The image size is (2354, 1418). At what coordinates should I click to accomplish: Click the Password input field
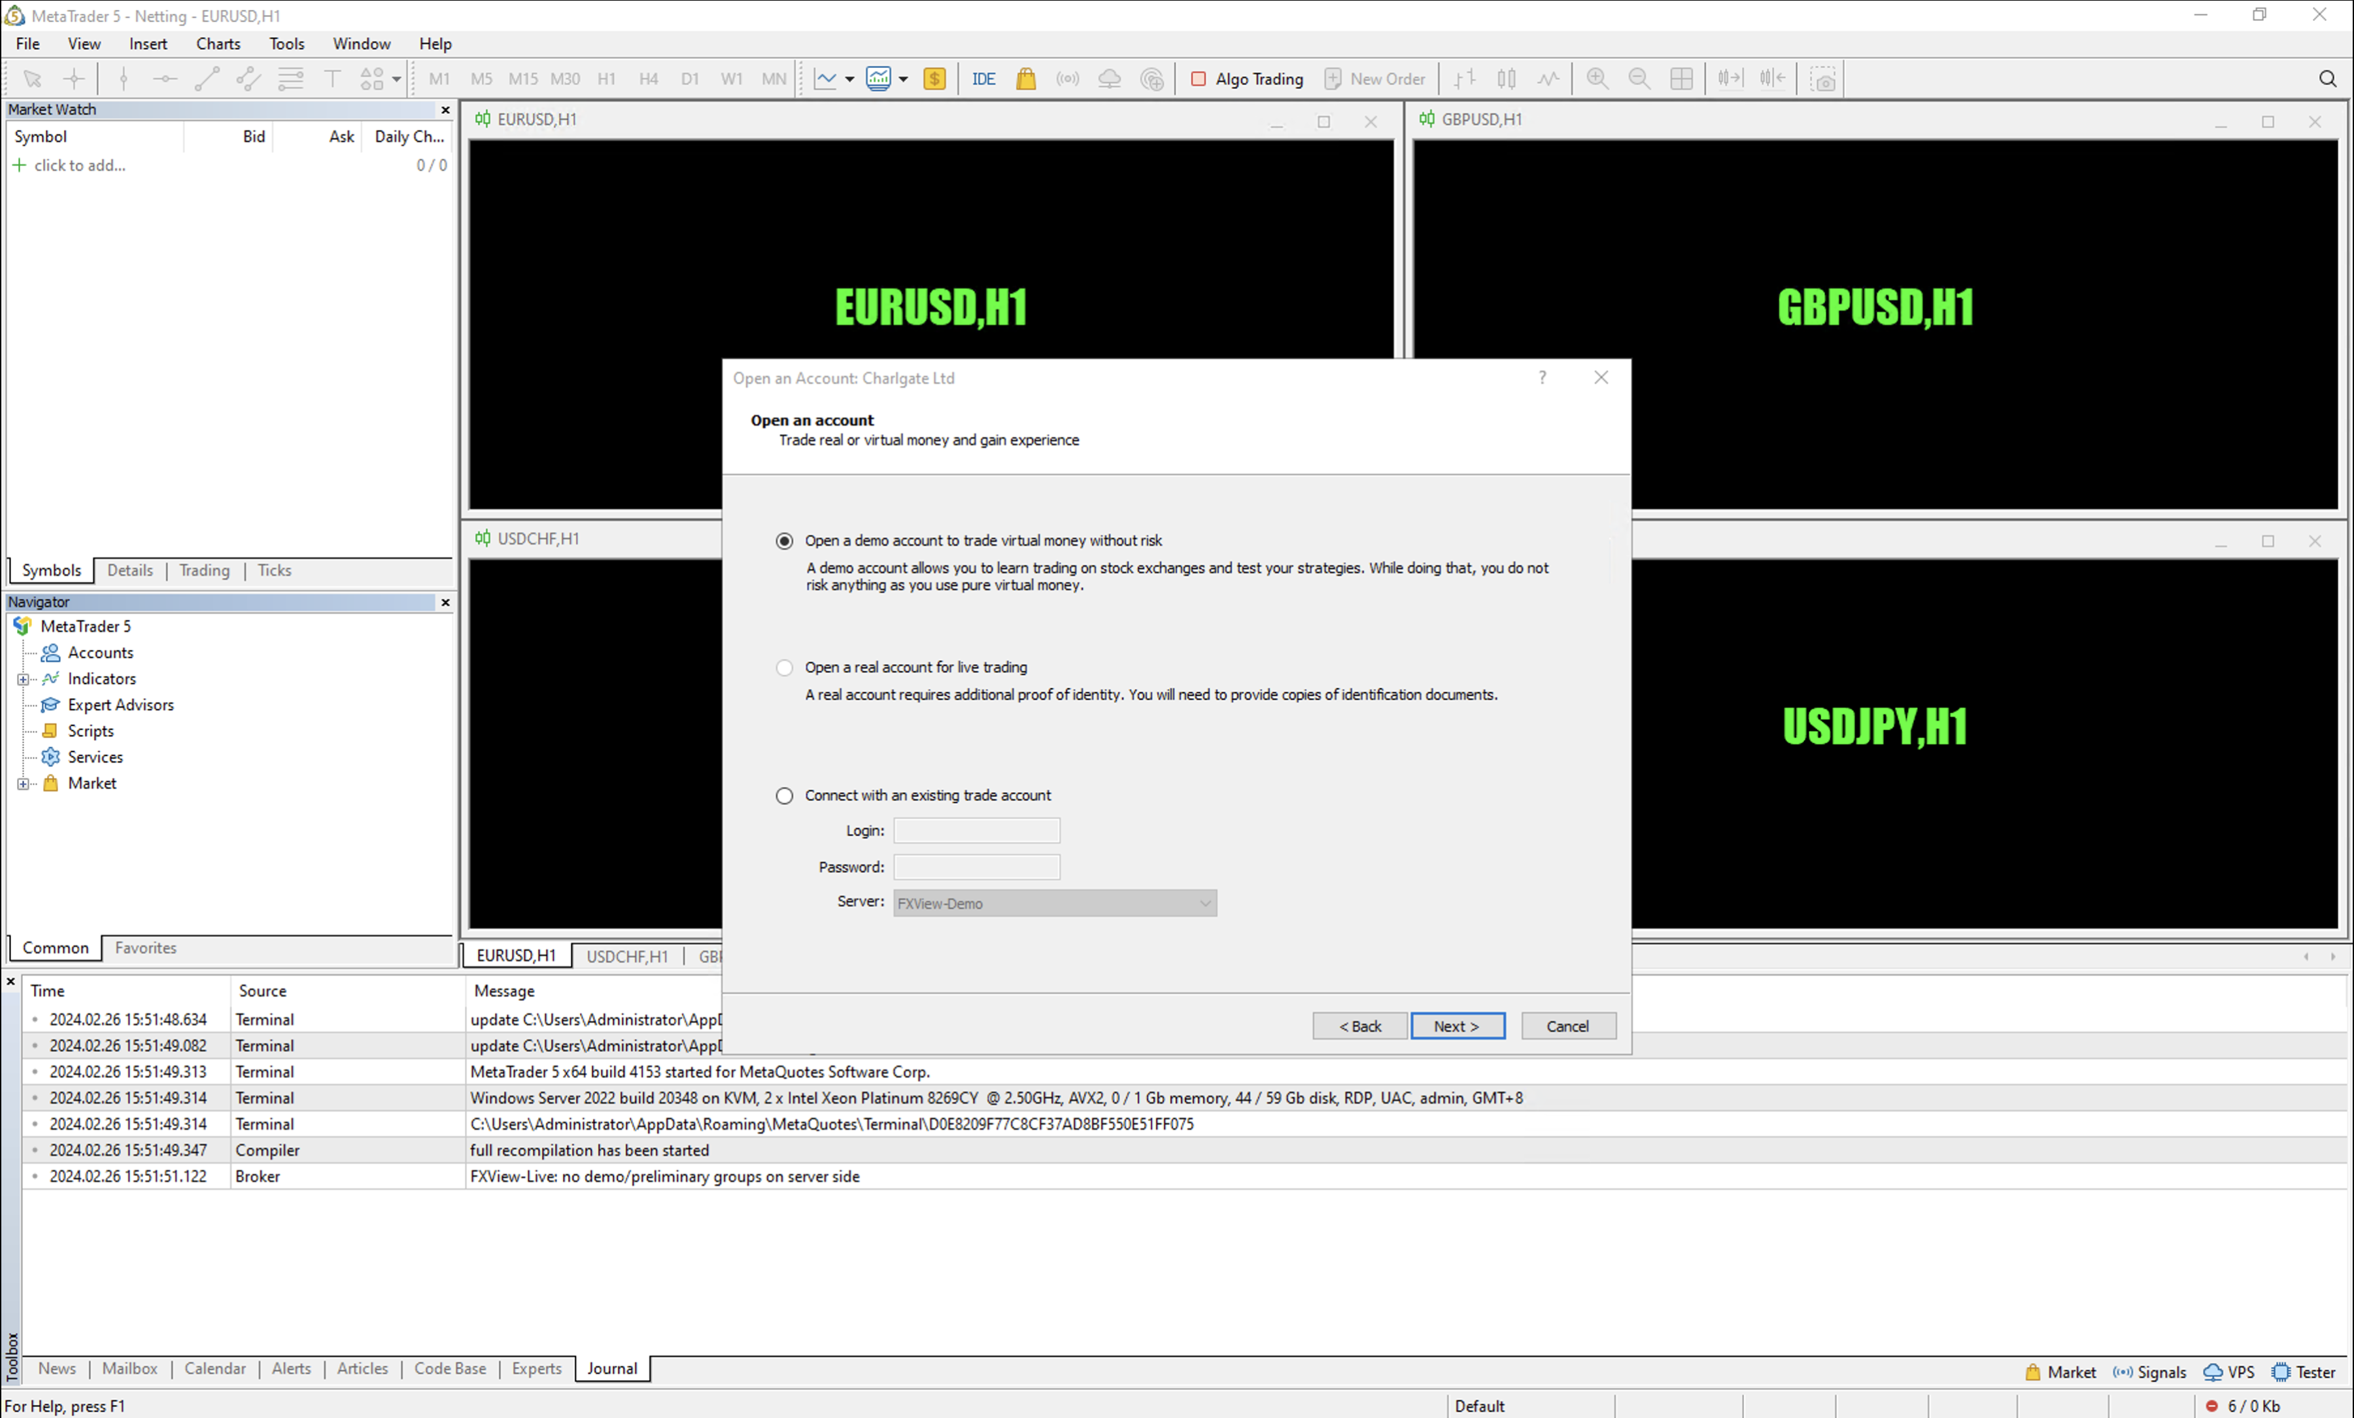click(x=976, y=867)
